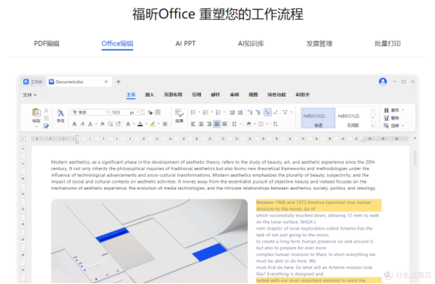Screen dimensions: 435x284
Task: Click the Paste (粘贴) clipboard icon
Action: pyautogui.click(x=36, y=112)
